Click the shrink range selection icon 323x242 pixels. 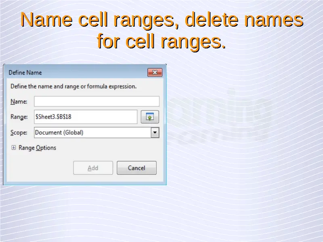click(149, 117)
